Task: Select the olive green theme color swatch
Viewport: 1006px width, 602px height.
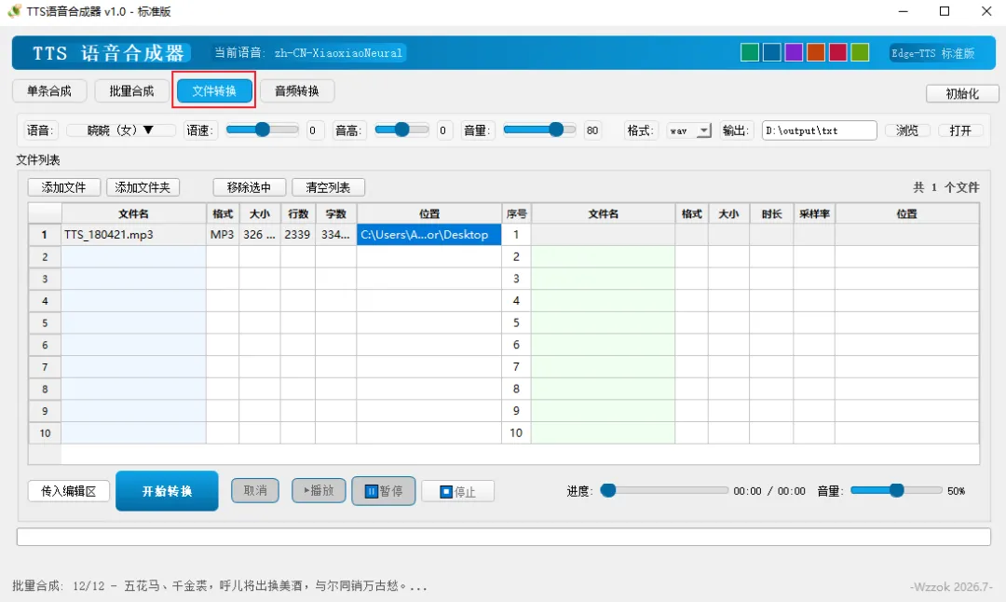Action: pos(860,52)
